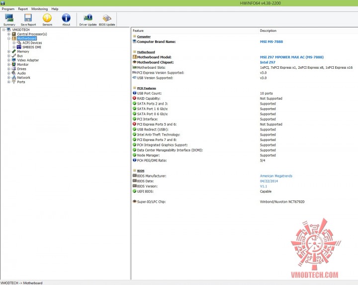Open the MSI MS-7888 brand link
This screenshot has width=358, height=285.
[x=271, y=42]
